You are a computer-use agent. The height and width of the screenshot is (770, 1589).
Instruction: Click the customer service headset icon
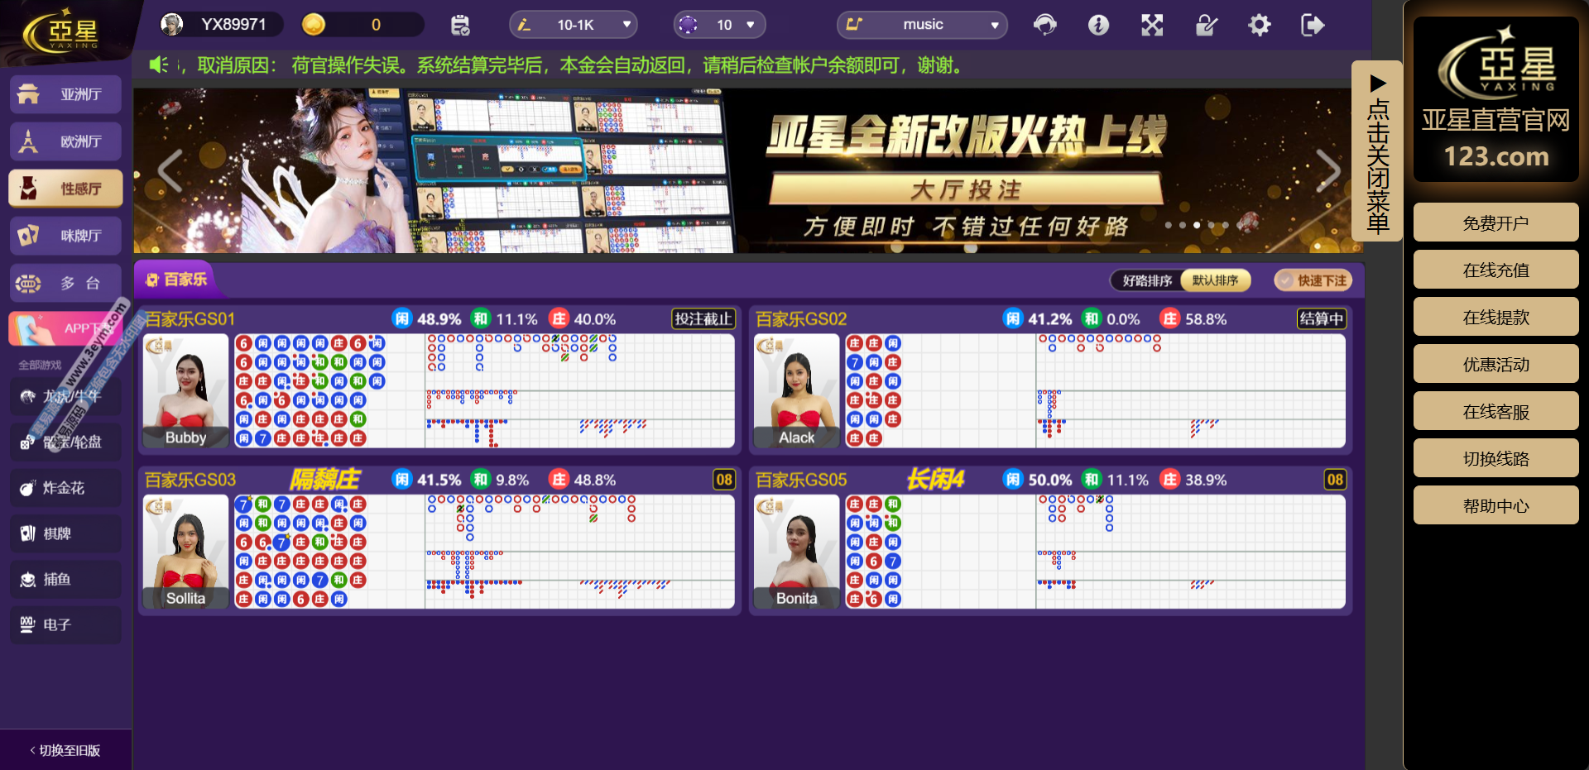click(x=1045, y=25)
